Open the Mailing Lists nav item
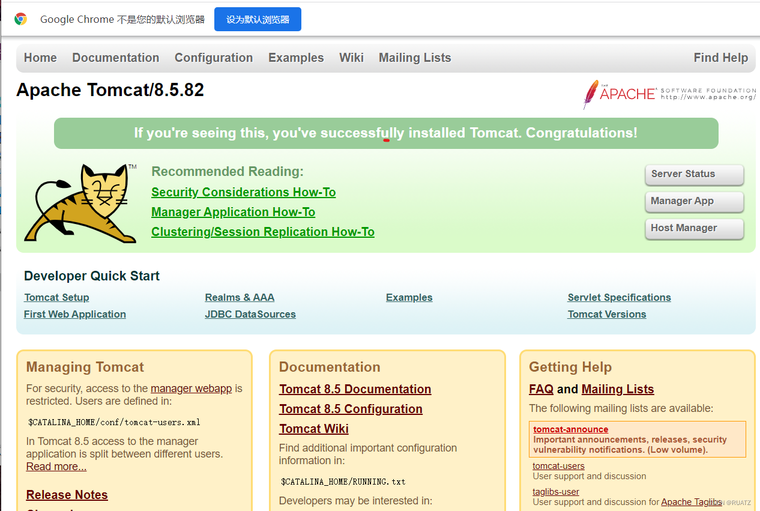This screenshot has height=511, width=760. (415, 58)
